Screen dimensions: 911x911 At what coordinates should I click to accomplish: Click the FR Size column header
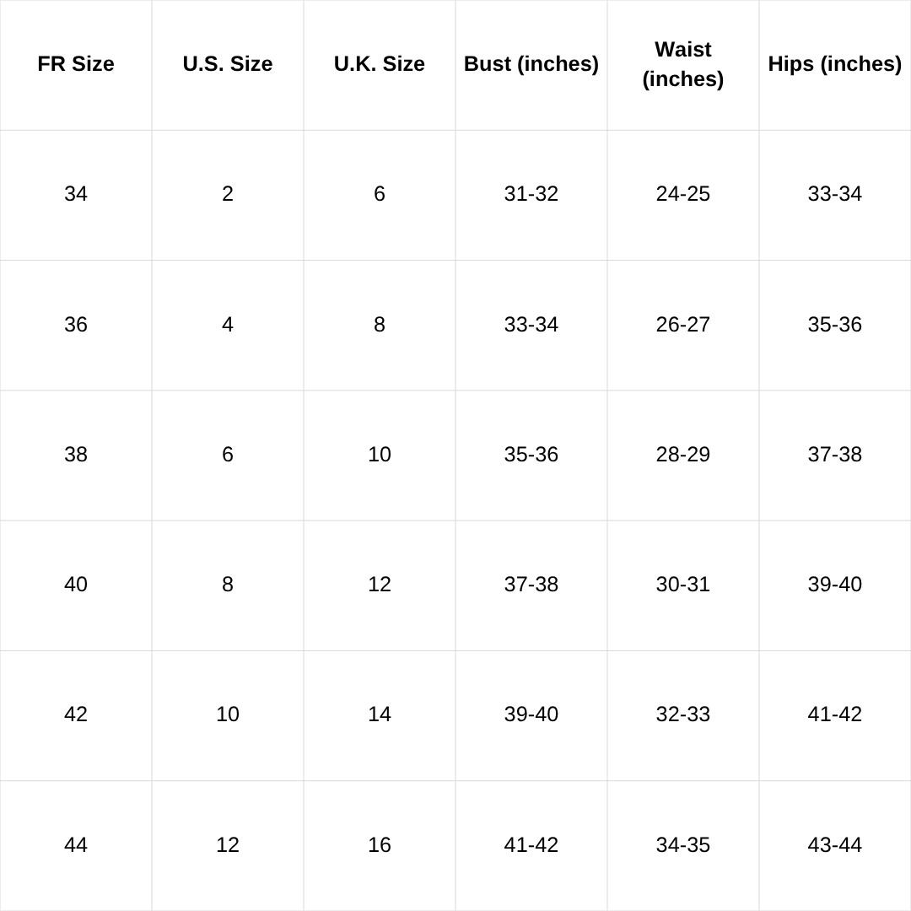pyautogui.click(x=76, y=64)
